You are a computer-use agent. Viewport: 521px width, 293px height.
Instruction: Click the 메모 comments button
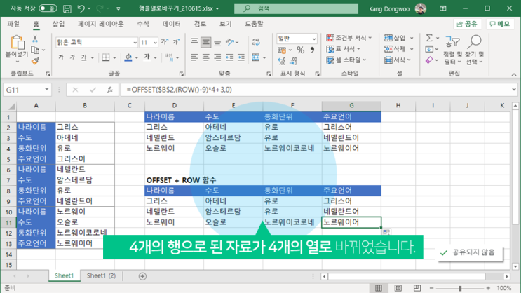pos(500,24)
